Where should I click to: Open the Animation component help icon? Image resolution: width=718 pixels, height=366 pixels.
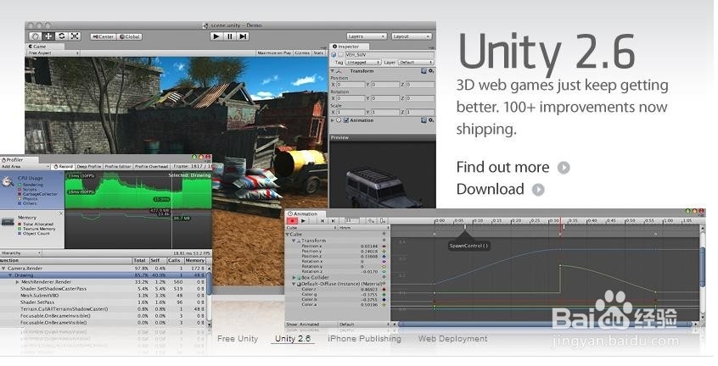[x=424, y=120]
